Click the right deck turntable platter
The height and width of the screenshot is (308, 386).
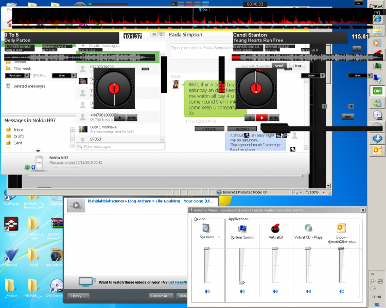[256, 88]
